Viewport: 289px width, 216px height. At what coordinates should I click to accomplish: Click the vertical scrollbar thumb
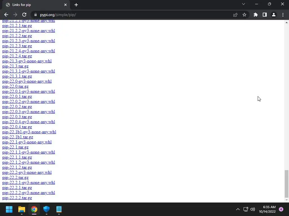click(286, 184)
